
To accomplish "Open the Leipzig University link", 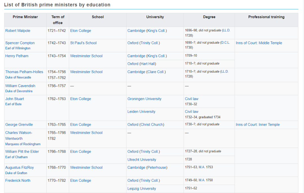I will tap(142, 188).
